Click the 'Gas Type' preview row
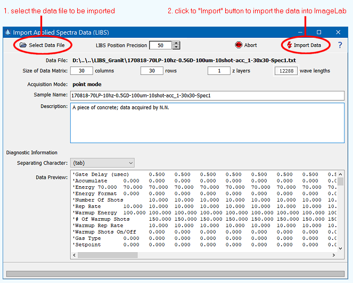This screenshot has width=353, height=283. pyautogui.click(x=204, y=238)
